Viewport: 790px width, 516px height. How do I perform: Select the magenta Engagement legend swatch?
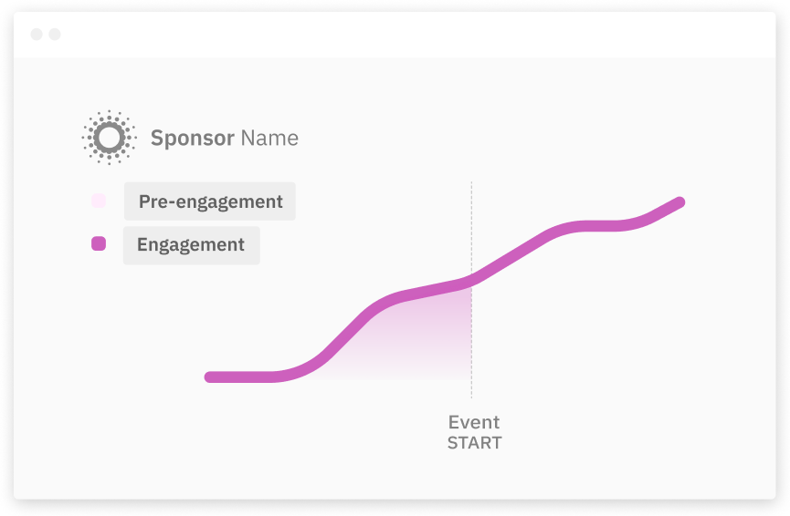(99, 243)
